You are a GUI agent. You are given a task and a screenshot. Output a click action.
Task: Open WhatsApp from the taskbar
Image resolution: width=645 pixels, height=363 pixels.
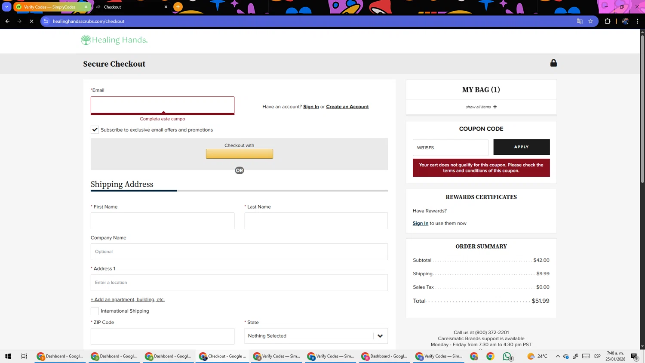click(507, 356)
